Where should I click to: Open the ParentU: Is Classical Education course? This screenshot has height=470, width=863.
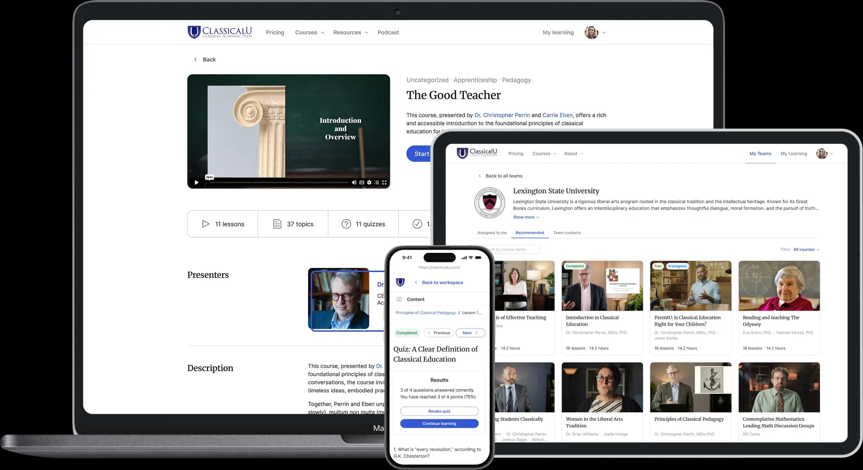(x=691, y=308)
